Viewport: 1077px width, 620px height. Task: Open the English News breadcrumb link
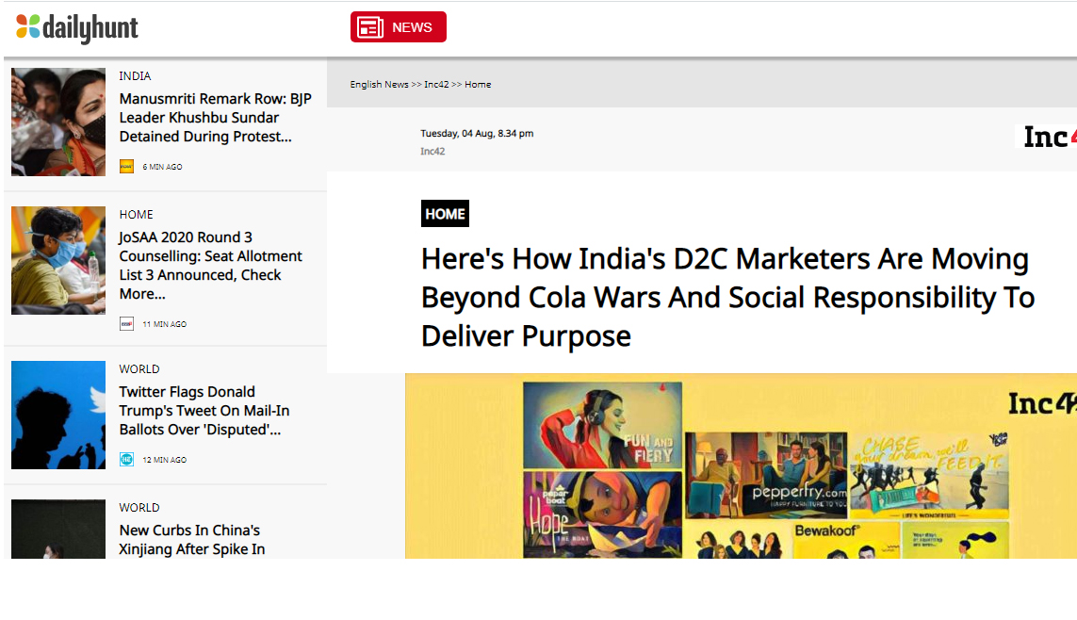coord(379,85)
